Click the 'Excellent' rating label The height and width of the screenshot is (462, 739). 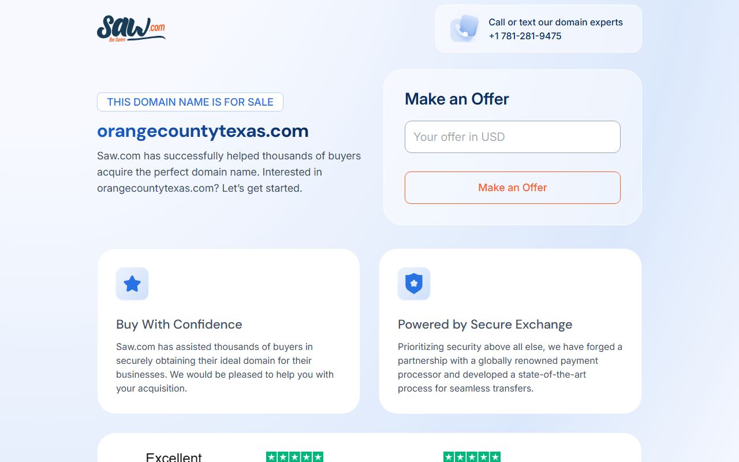(x=174, y=457)
